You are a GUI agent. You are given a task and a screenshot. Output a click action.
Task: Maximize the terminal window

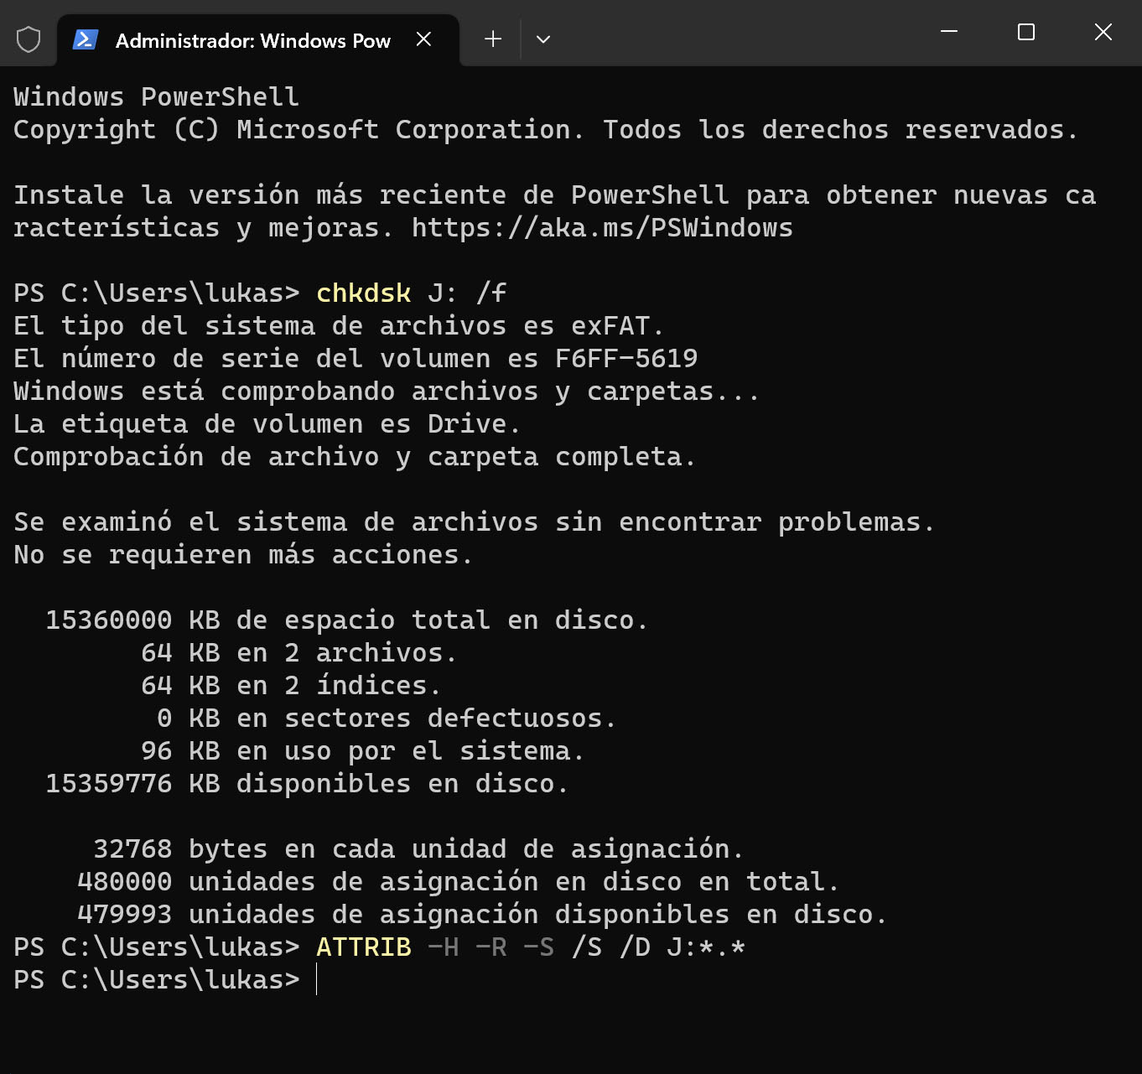click(1026, 32)
